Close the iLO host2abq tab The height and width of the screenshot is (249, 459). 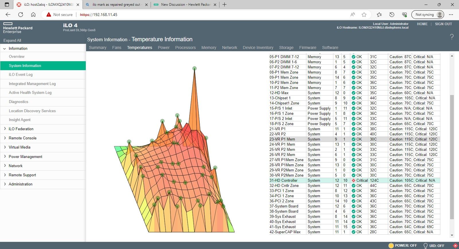(78, 5)
